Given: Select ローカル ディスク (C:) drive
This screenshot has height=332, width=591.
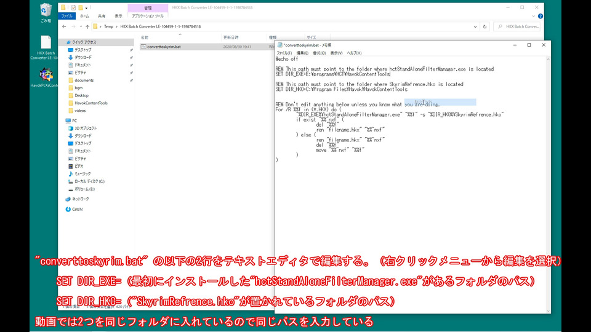Looking at the screenshot, I should (x=89, y=181).
